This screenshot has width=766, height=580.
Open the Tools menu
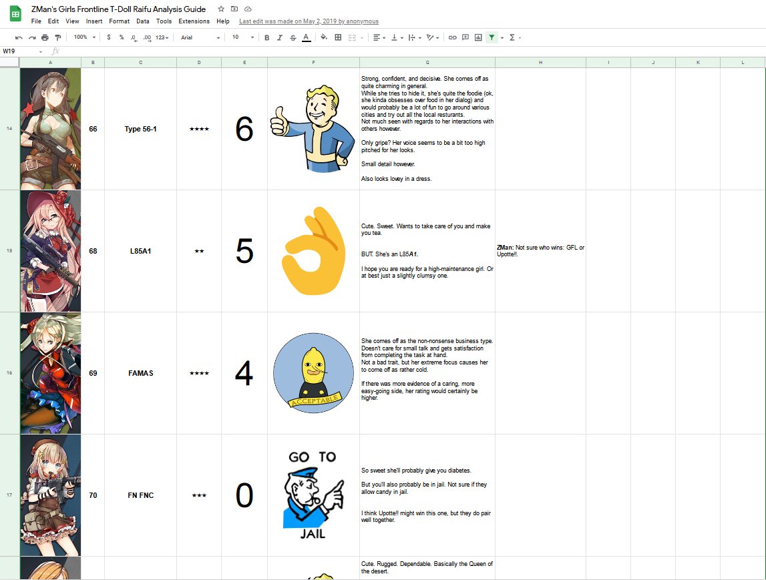[x=164, y=21]
